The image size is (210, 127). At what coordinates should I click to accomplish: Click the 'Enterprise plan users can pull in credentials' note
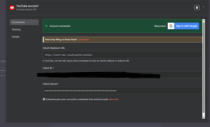click(77, 99)
